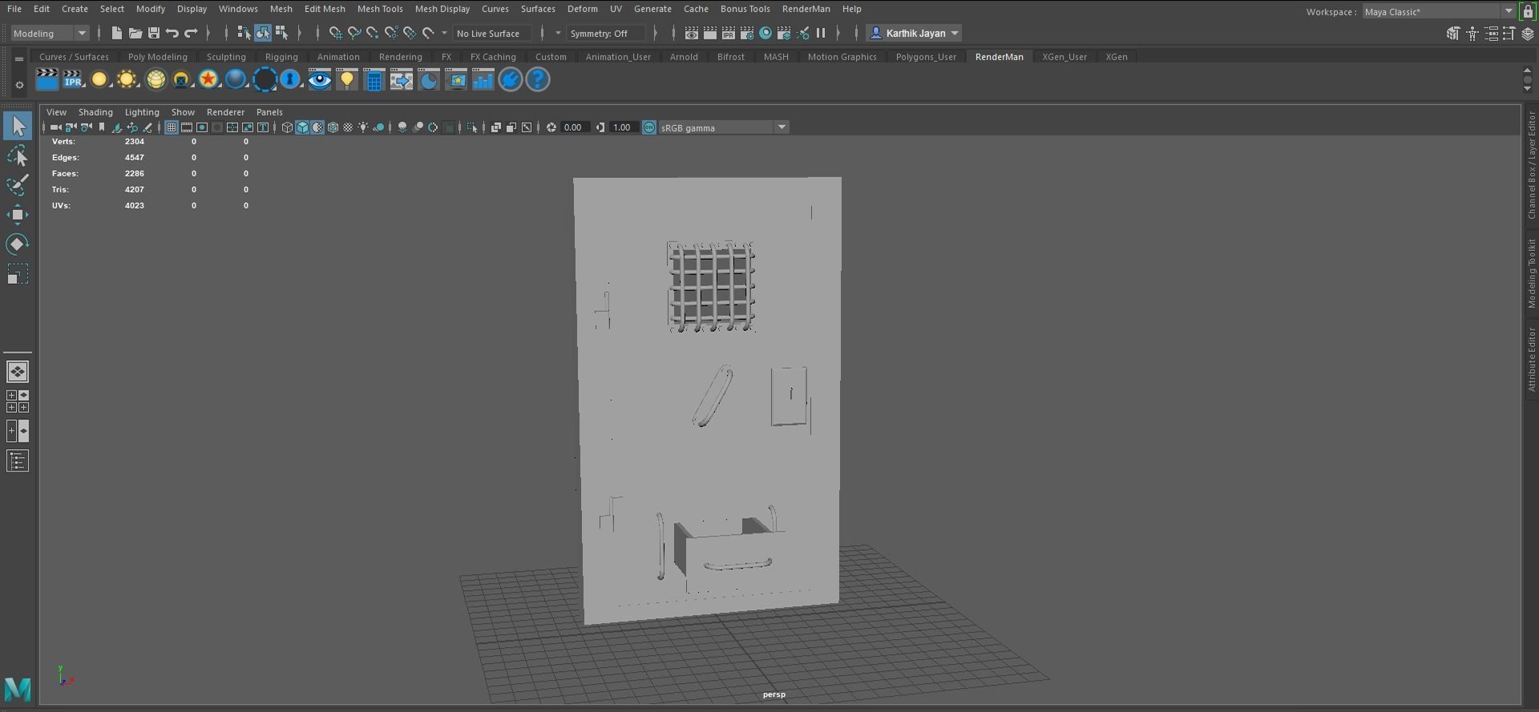Create the sun-shaped distant light icon
The image size is (1539, 712).
[x=127, y=79]
